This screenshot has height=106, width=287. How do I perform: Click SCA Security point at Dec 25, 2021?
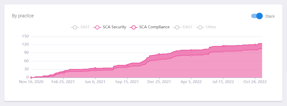point(159,59)
